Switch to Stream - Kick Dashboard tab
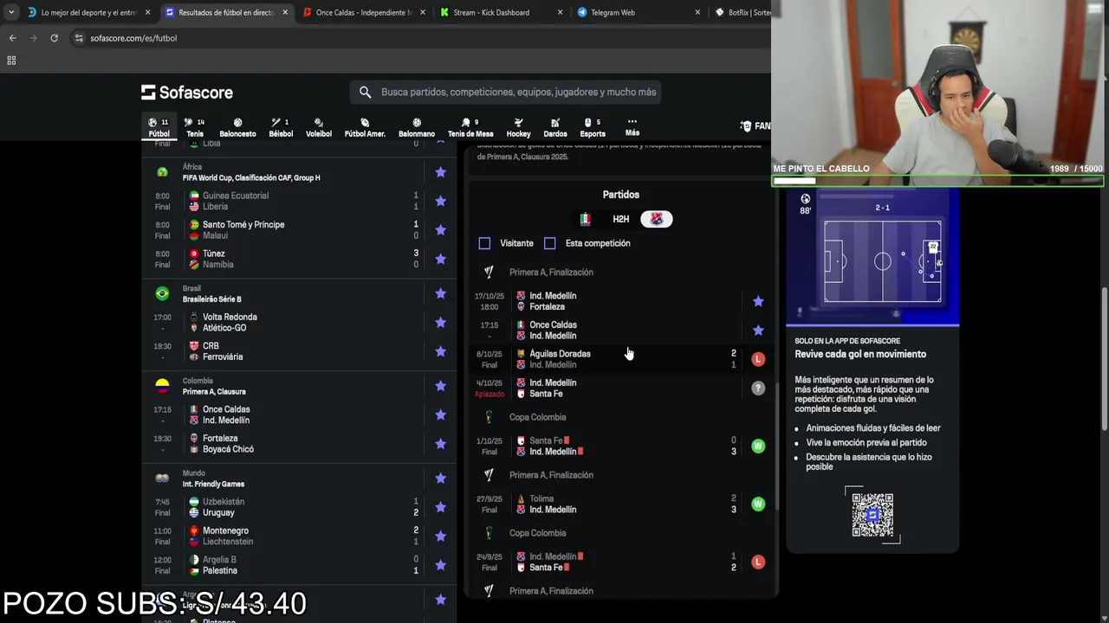This screenshot has height=623, width=1109. point(501,12)
